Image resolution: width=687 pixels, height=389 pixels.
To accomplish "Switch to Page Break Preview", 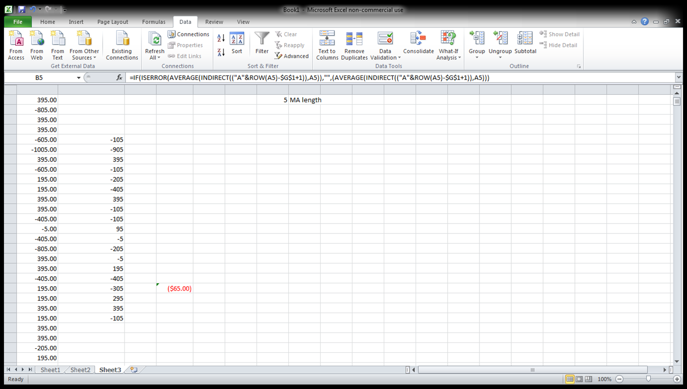I will [x=588, y=379].
